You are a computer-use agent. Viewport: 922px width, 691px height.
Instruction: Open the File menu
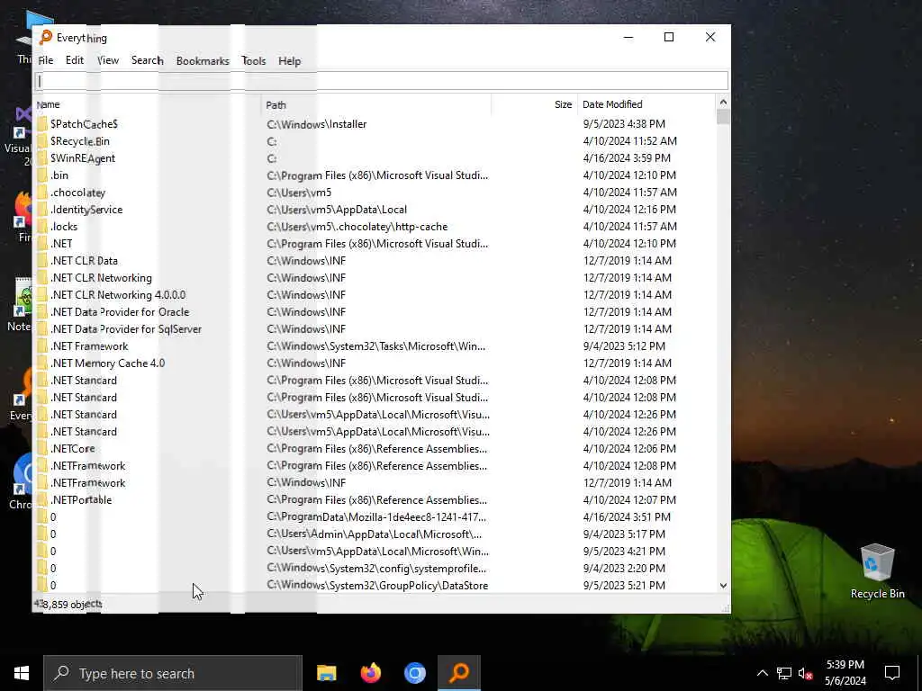click(45, 60)
